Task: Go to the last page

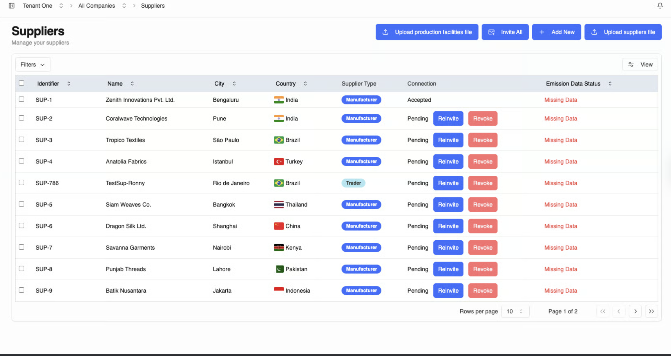Action: pyautogui.click(x=651, y=311)
